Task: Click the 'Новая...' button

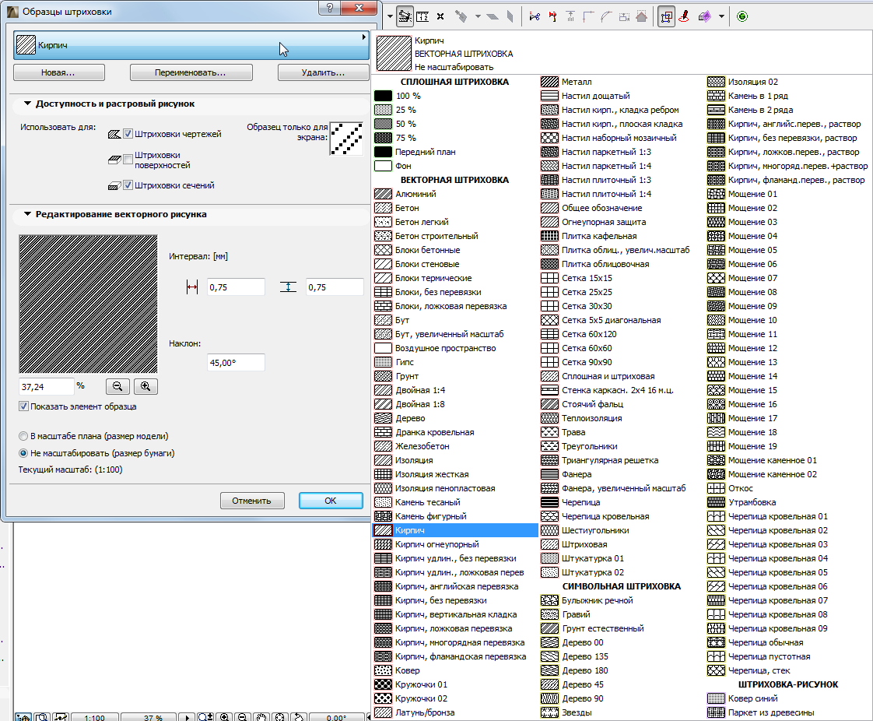Action: (58, 72)
